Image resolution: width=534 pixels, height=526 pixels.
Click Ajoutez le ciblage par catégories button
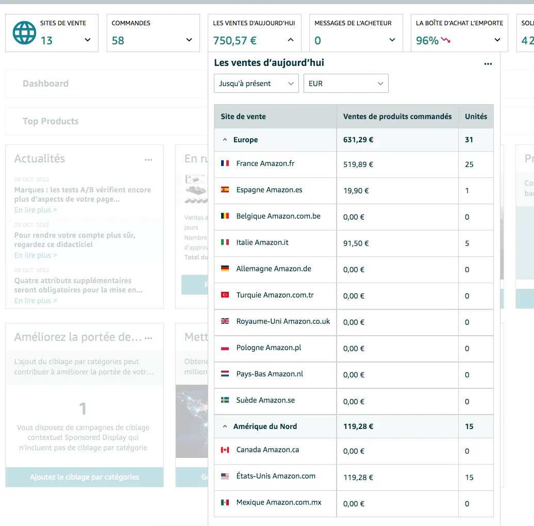coord(85,477)
